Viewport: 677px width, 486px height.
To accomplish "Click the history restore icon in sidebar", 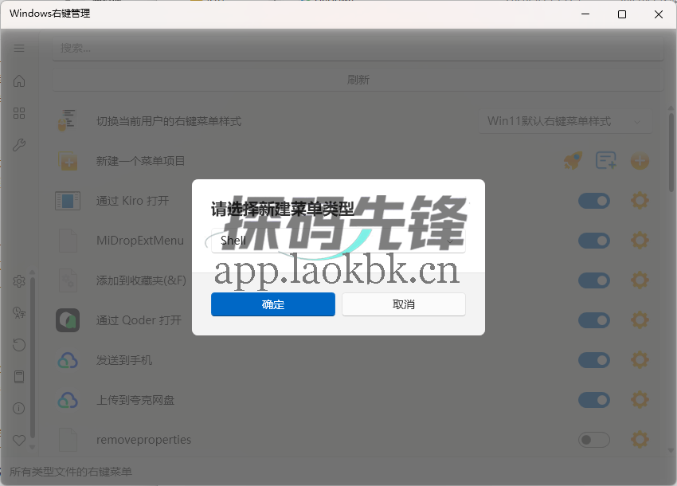I will point(19,344).
